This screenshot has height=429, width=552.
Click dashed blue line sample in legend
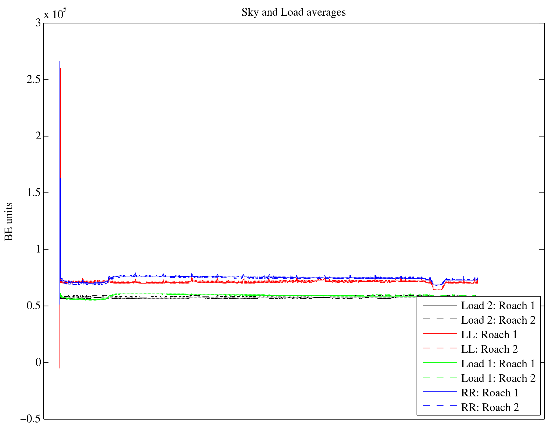click(x=440, y=406)
